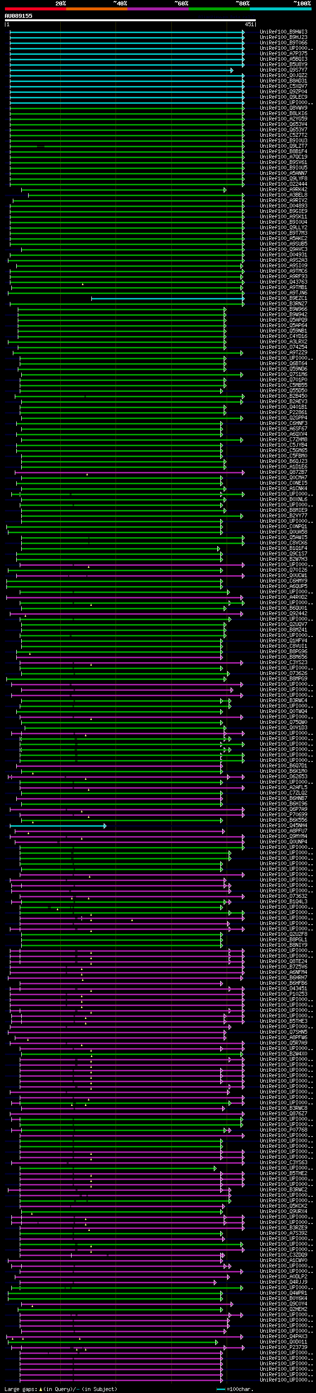Select the UniRef100_B9EZC1 hit label
316x1393 pixels.
click(283, 298)
